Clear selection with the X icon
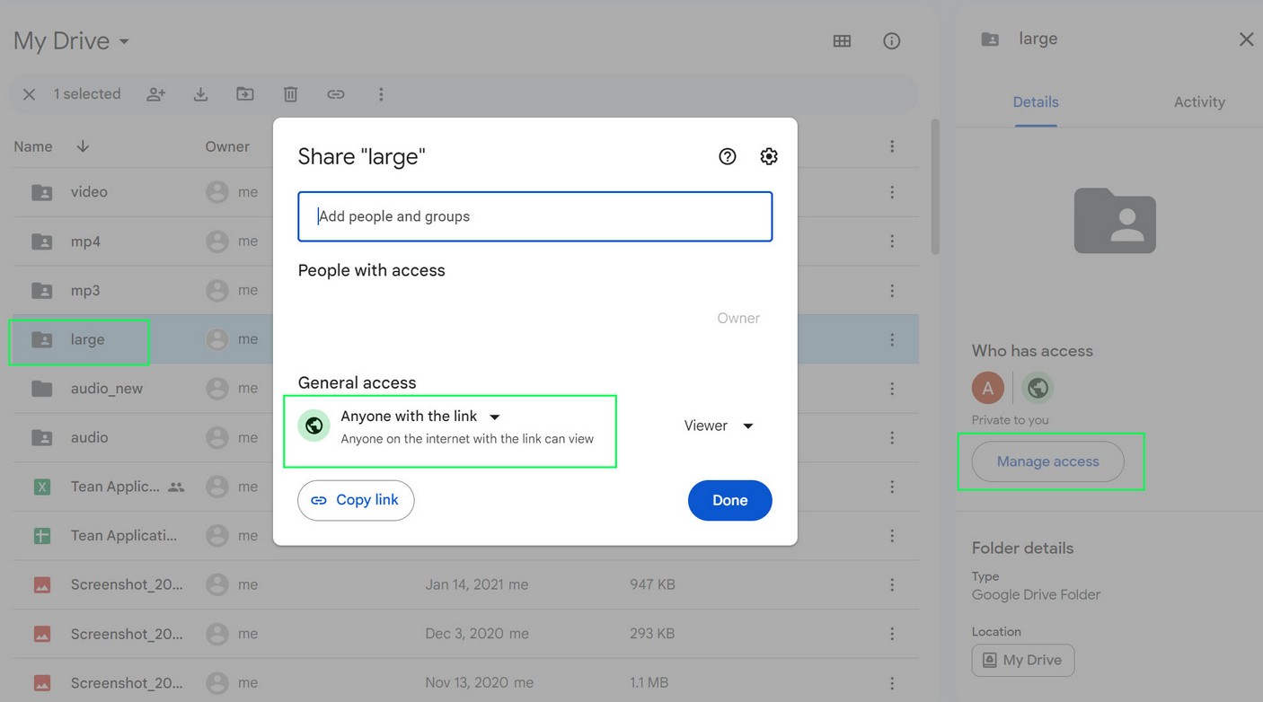The width and height of the screenshot is (1263, 702). (x=30, y=94)
